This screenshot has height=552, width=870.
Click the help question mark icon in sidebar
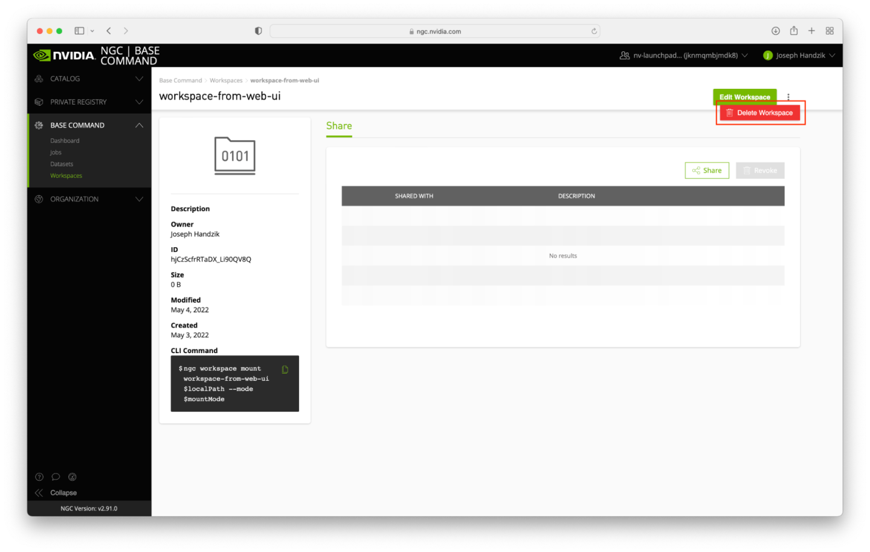click(39, 476)
